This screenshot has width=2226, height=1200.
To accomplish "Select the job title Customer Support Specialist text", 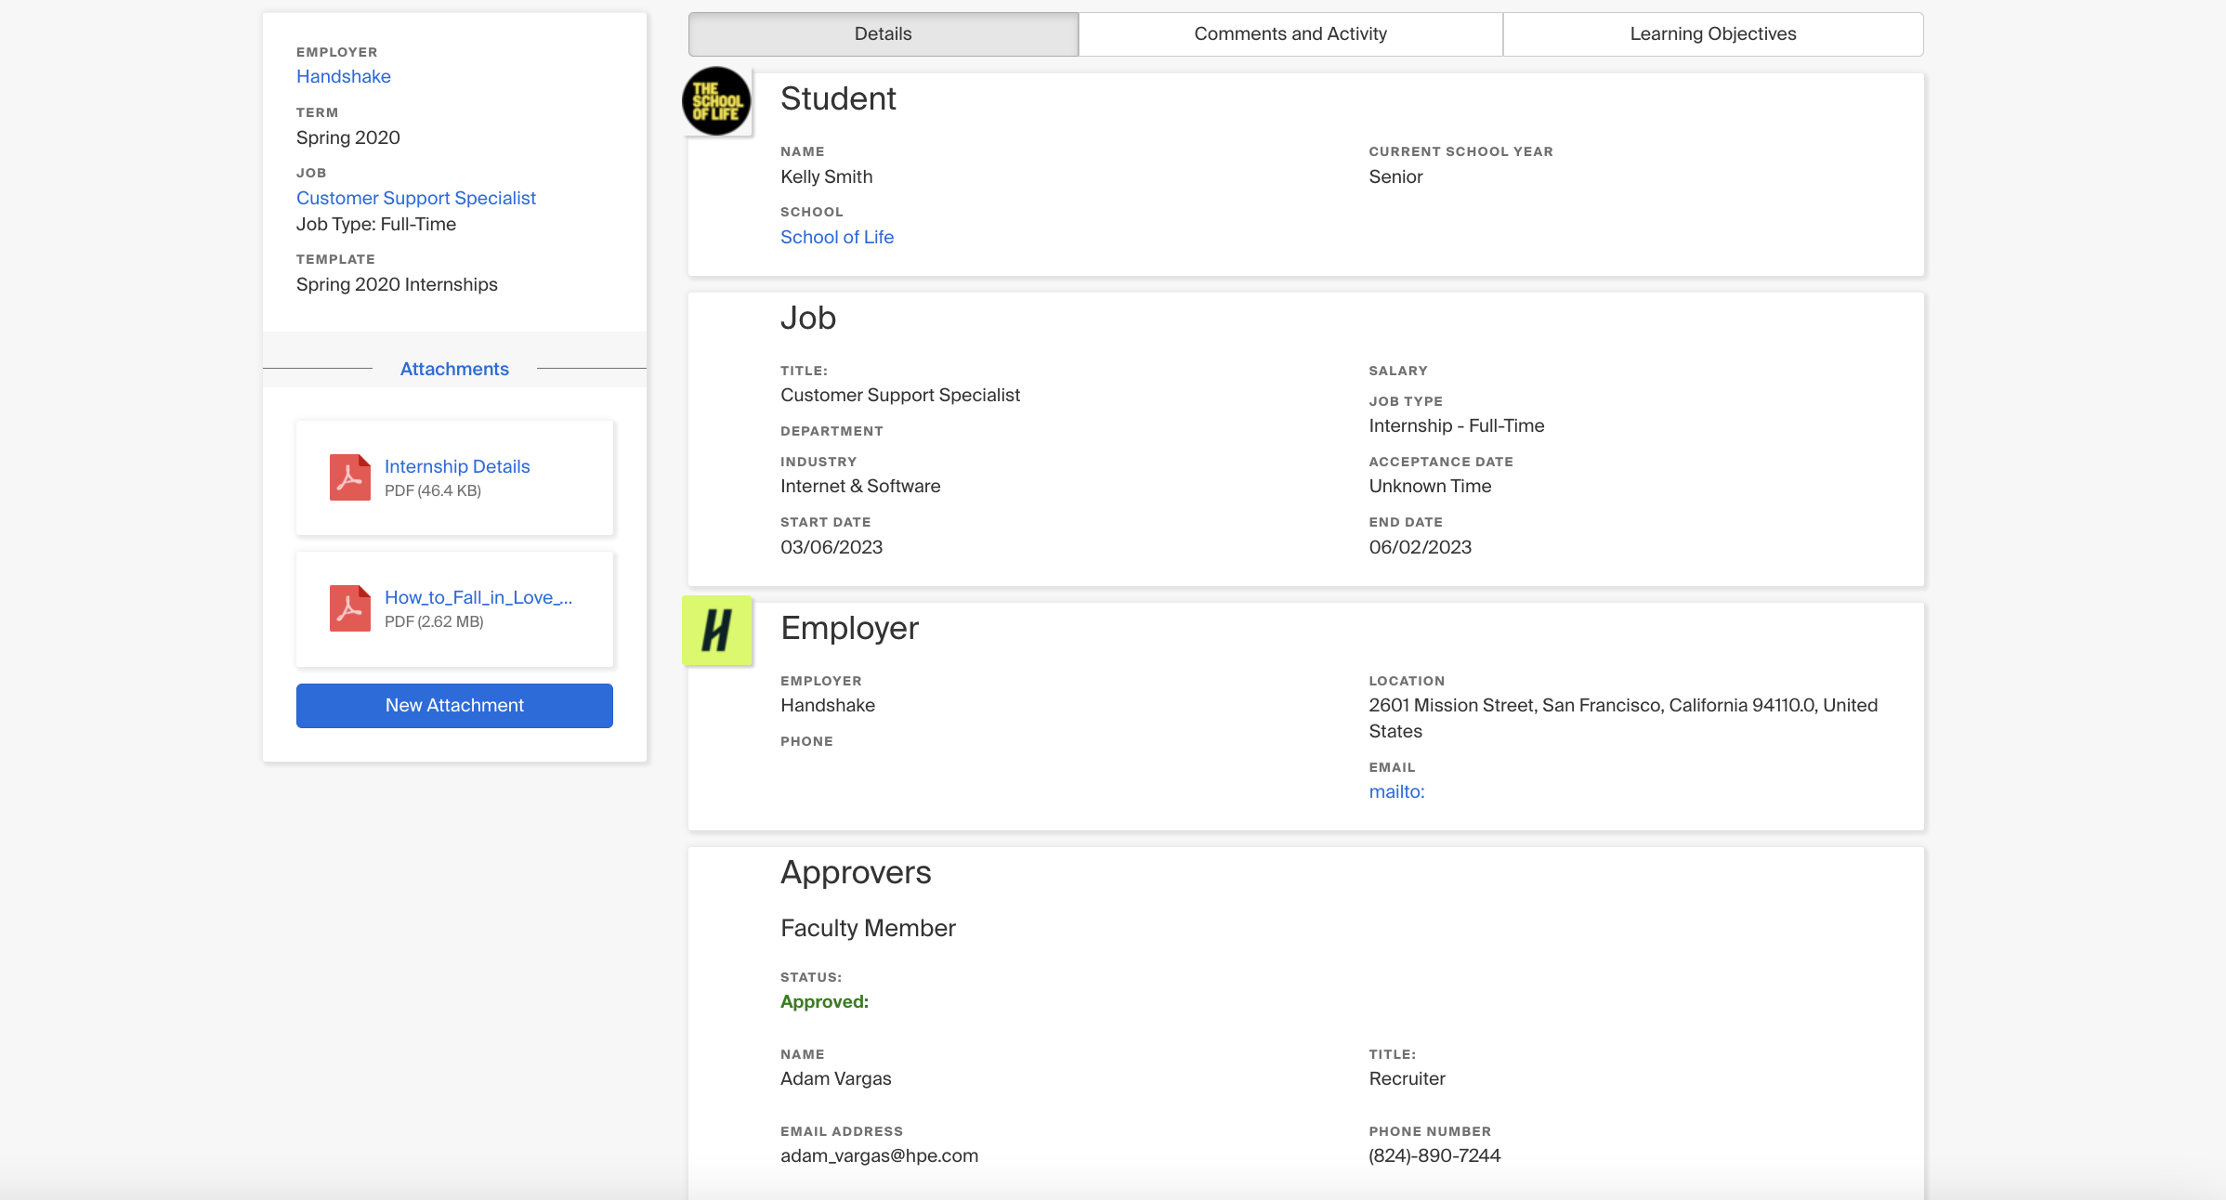I will point(900,395).
